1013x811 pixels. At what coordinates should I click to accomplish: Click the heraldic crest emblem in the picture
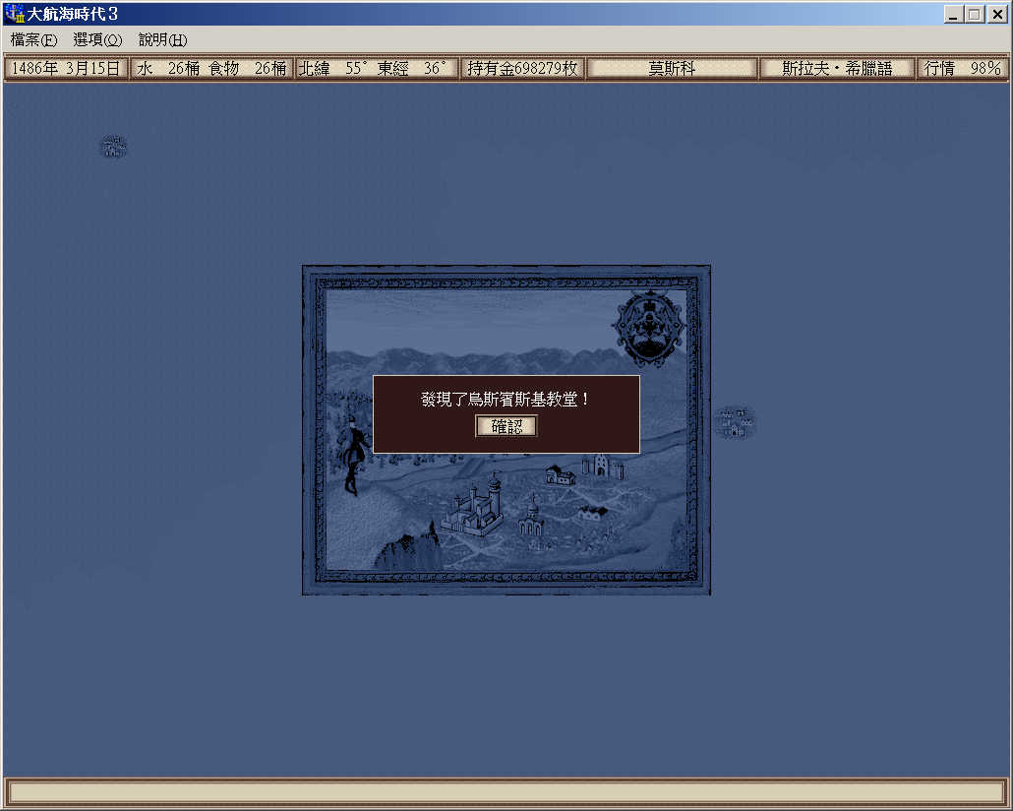tap(648, 329)
